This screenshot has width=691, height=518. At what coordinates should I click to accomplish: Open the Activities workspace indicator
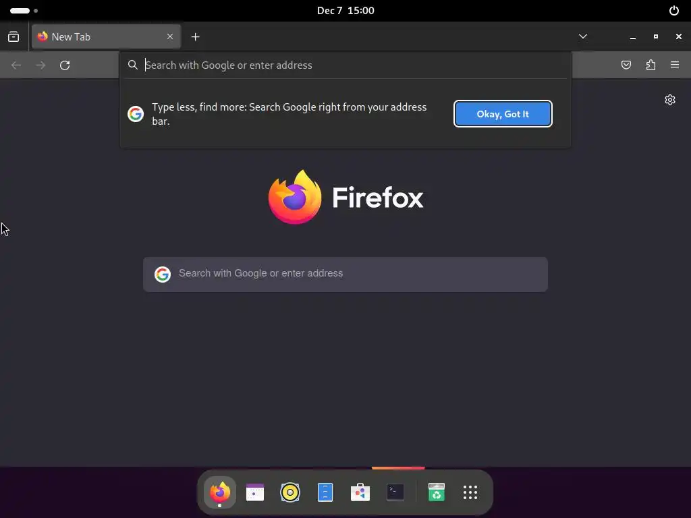(24, 11)
